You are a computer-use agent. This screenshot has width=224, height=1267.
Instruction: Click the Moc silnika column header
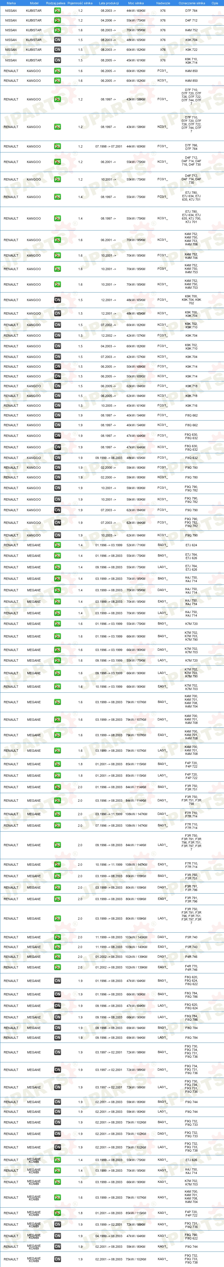pos(136,3)
